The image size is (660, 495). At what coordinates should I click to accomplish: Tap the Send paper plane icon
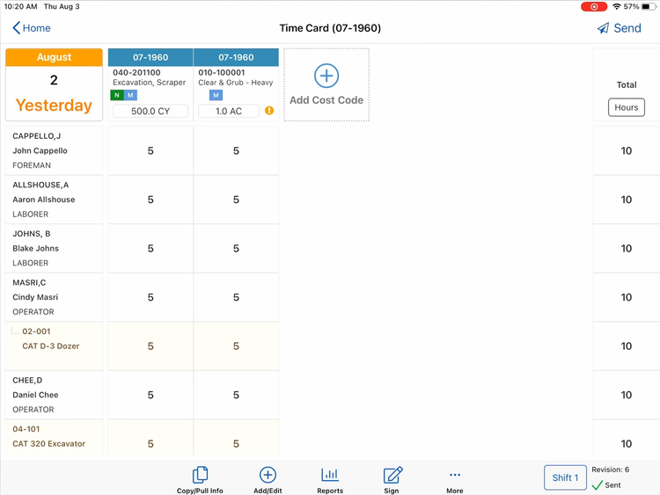604,28
